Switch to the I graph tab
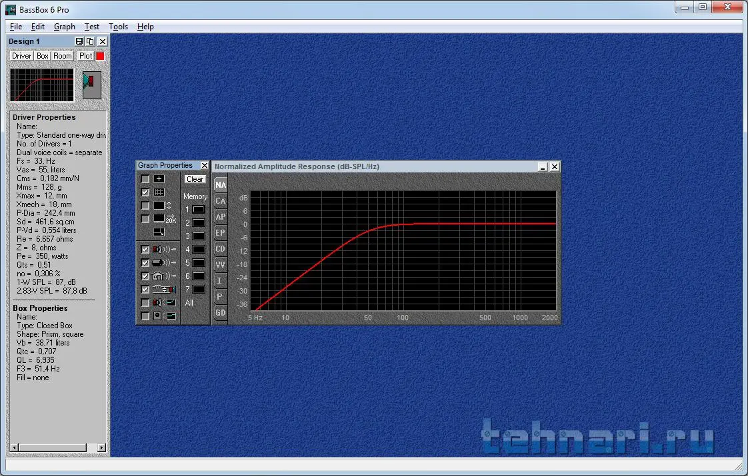 point(221,281)
